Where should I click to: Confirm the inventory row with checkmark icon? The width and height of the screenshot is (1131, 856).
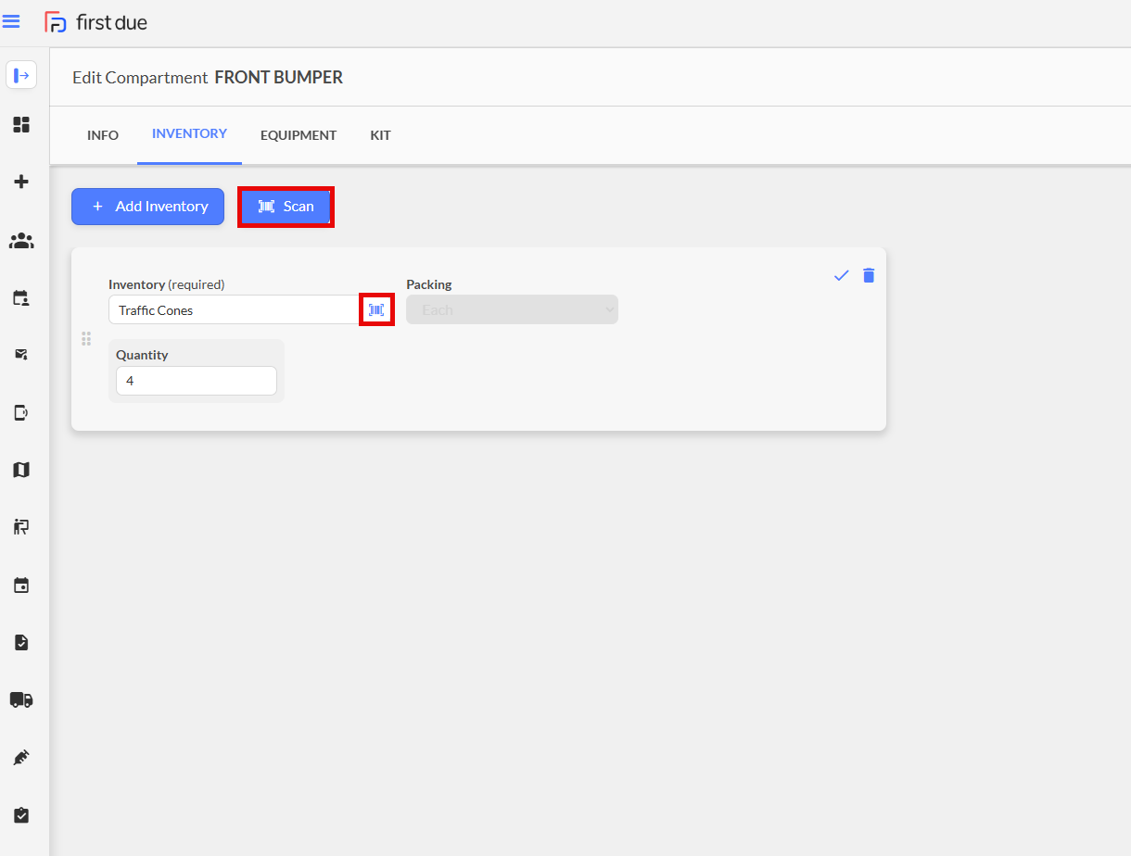(841, 275)
